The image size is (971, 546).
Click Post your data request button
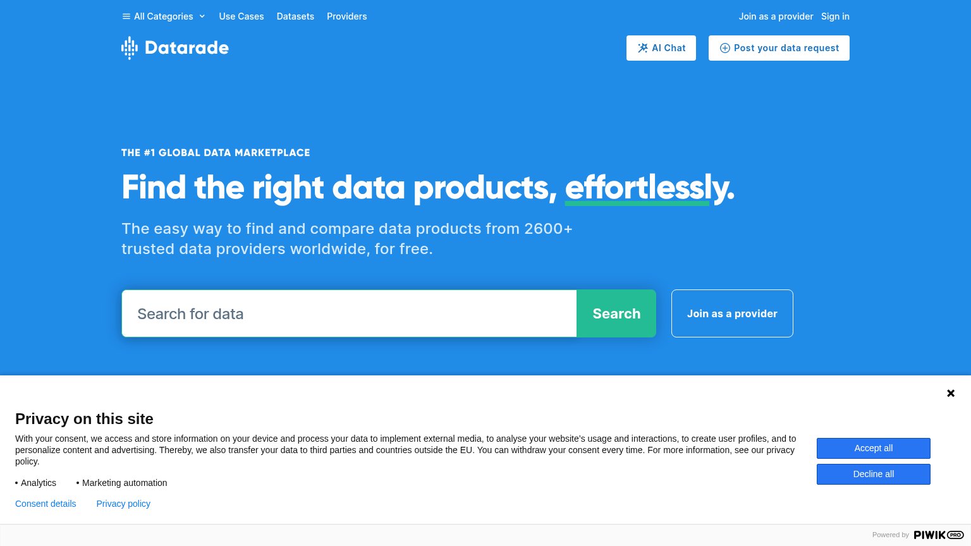coord(779,48)
